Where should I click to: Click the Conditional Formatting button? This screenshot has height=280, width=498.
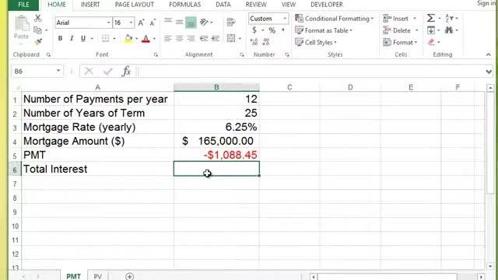[334, 19]
